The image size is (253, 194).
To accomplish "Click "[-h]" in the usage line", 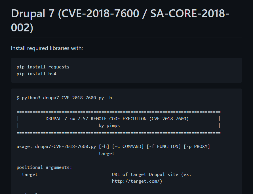I will click(x=104, y=146).
